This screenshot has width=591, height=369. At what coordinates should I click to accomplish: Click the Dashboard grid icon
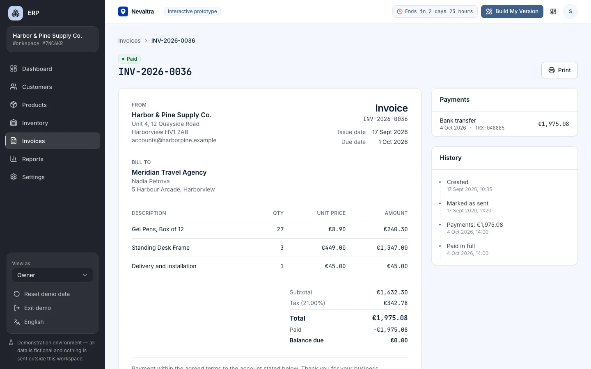coord(14,68)
